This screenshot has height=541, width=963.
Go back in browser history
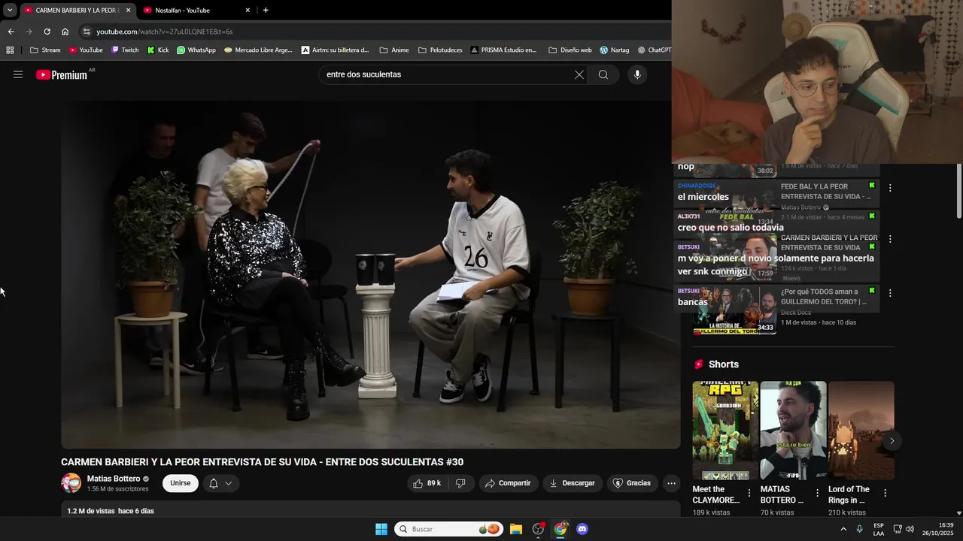[x=11, y=32]
